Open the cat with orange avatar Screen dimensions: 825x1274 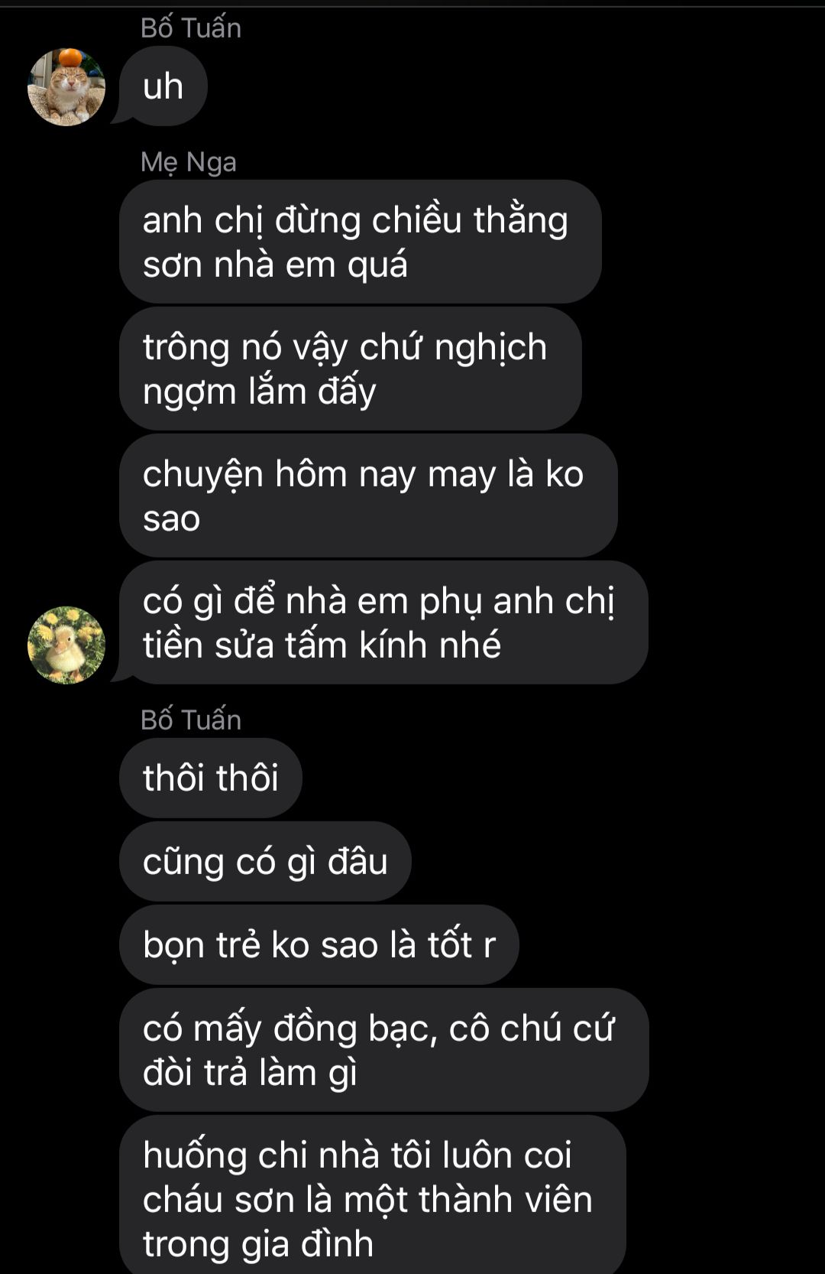point(66,87)
